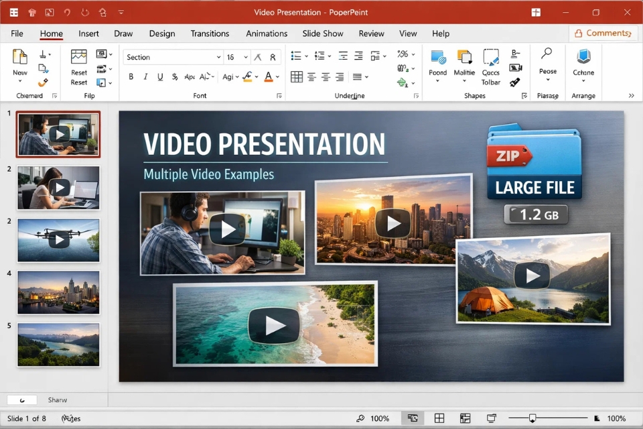Select the Bold formatting icon

[x=131, y=76]
